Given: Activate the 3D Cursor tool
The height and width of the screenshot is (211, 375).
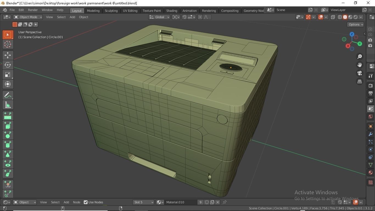Looking at the screenshot, I should click(x=8, y=44).
